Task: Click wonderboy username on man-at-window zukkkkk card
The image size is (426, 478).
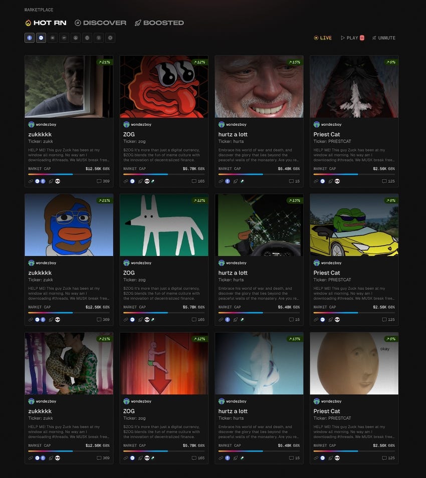Action: (x=46, y=124)
